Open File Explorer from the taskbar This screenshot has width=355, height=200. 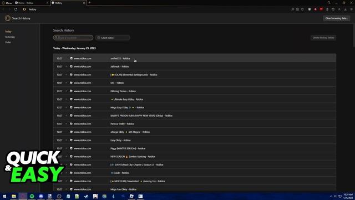[x=14, y=196]
